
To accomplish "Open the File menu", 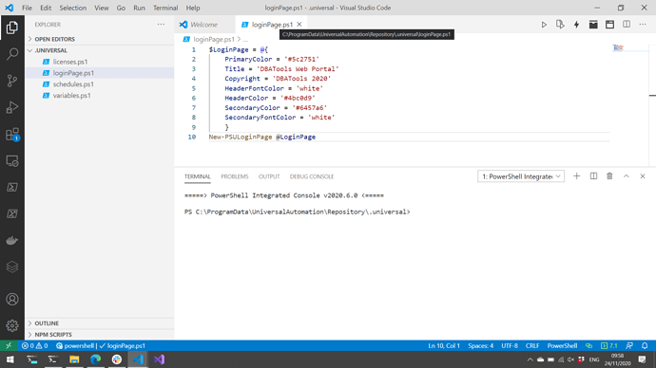I will [27, 8].
